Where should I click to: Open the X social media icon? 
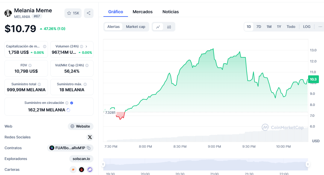90,137
